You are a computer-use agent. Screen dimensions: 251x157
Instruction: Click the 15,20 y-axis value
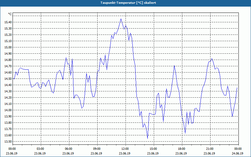tap(8, 35)
